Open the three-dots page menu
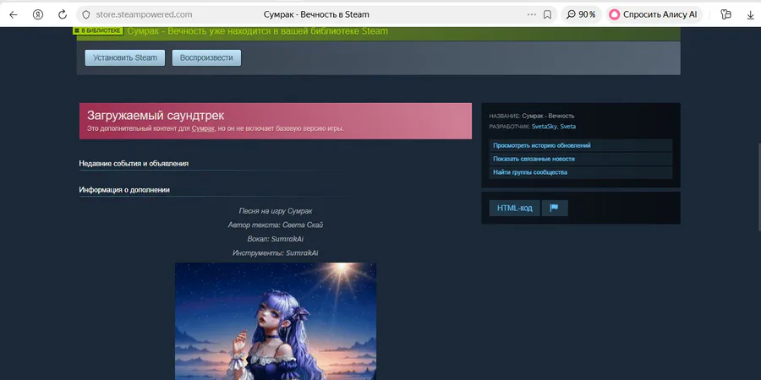Screen dimensions: 761x380 pyautogui.click(x=532, y=14)
